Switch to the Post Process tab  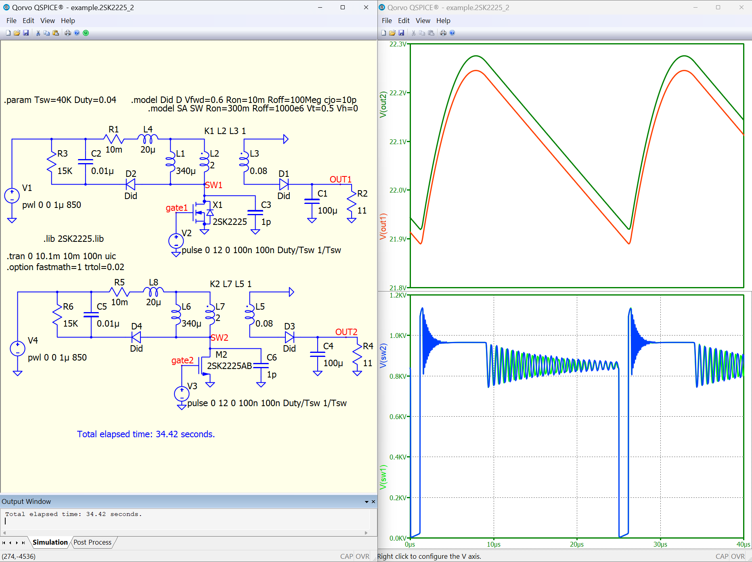click(x=92, y=542)
